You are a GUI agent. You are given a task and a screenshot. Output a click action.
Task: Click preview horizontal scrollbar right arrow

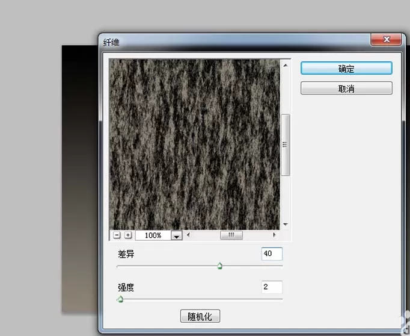click(274, 235)
